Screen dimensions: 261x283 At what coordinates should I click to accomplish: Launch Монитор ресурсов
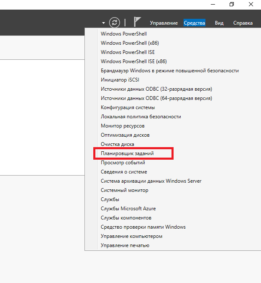pyautogui.click(x=123, y=126)
